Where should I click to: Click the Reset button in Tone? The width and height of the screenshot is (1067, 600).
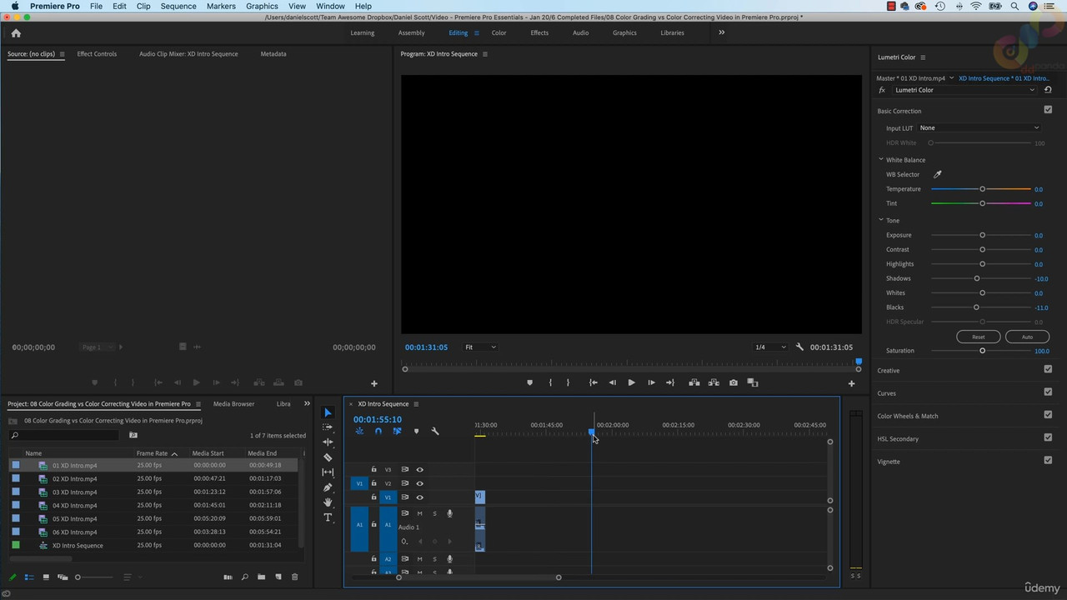[979, 337]
